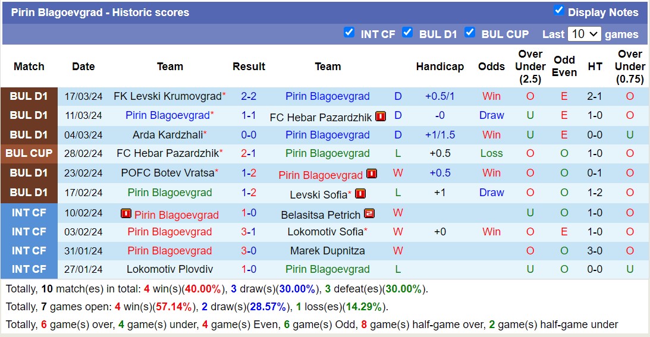Click the 3-1 result against Lokomotiv Sofia
650x337 pixels.
249,232
